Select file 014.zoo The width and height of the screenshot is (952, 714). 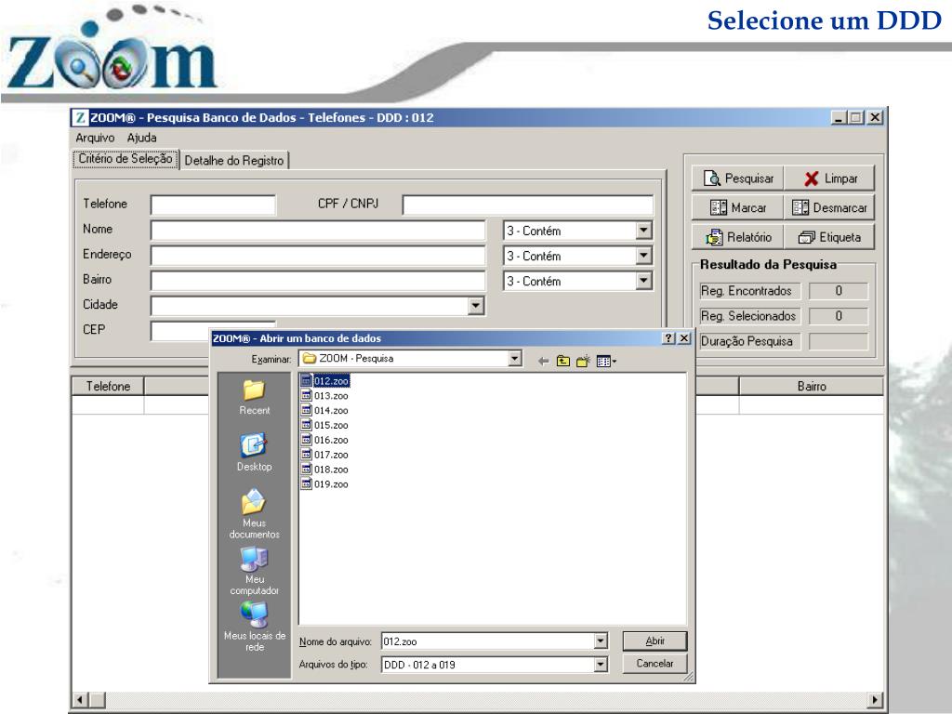point(325,410)
